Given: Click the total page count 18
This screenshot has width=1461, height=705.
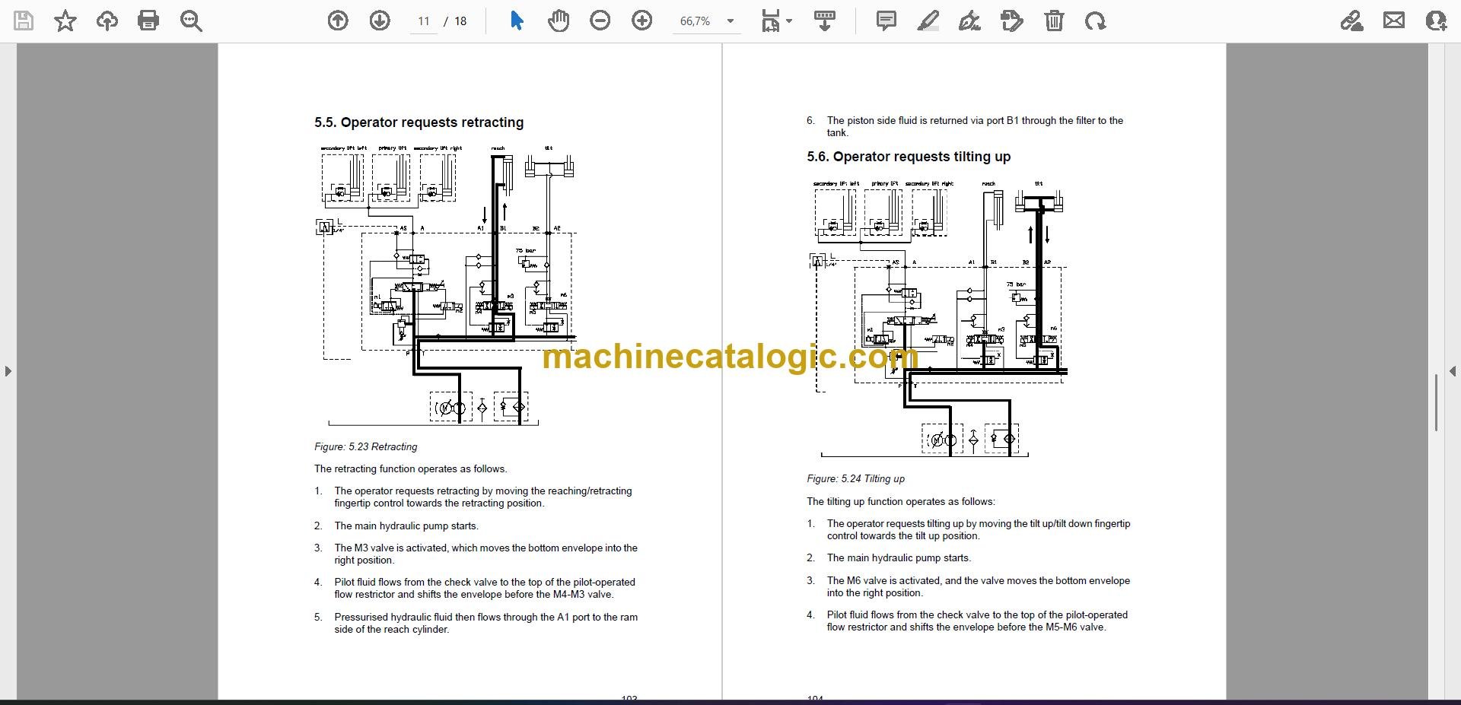Looking at the screenshot, I should (460, 21).
